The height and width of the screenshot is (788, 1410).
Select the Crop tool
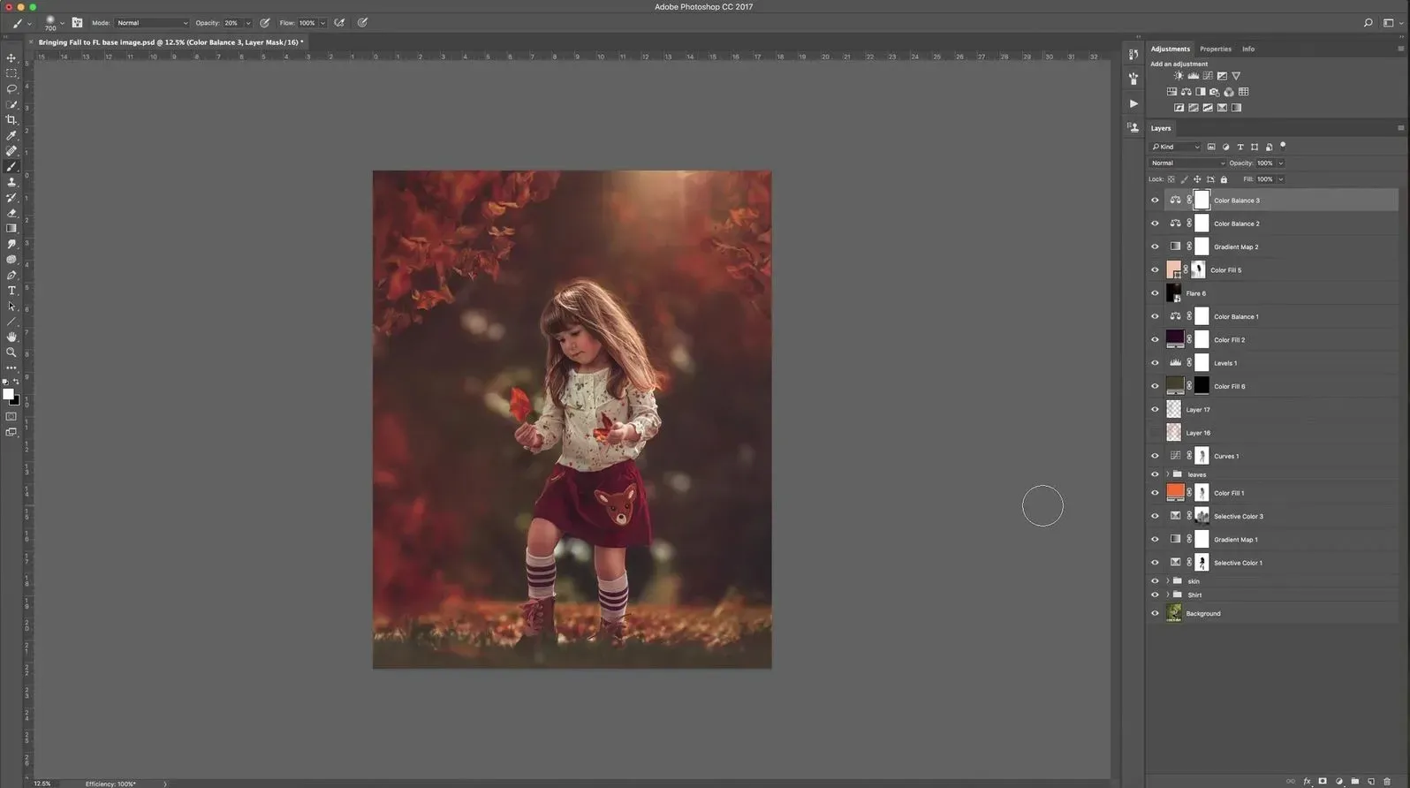(x=11, y=120)
